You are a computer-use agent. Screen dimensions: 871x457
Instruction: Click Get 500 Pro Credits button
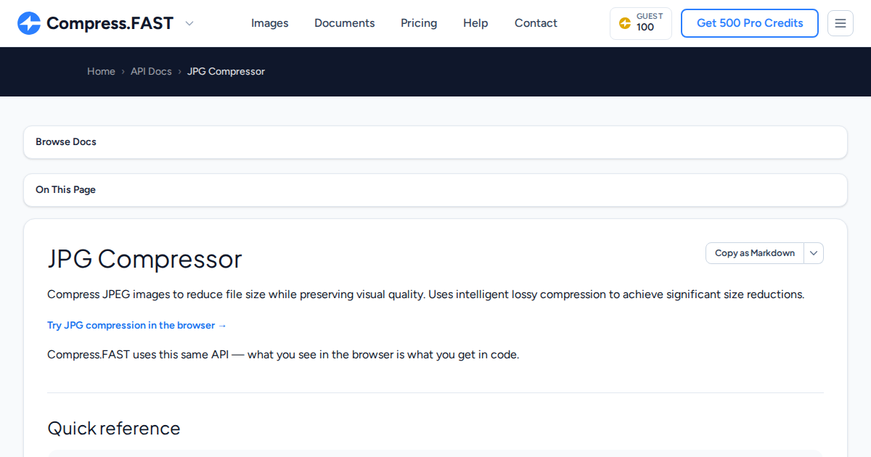[x=750, y=23]
